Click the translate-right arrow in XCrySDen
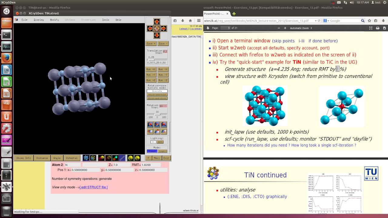 (x=164, y=28)
